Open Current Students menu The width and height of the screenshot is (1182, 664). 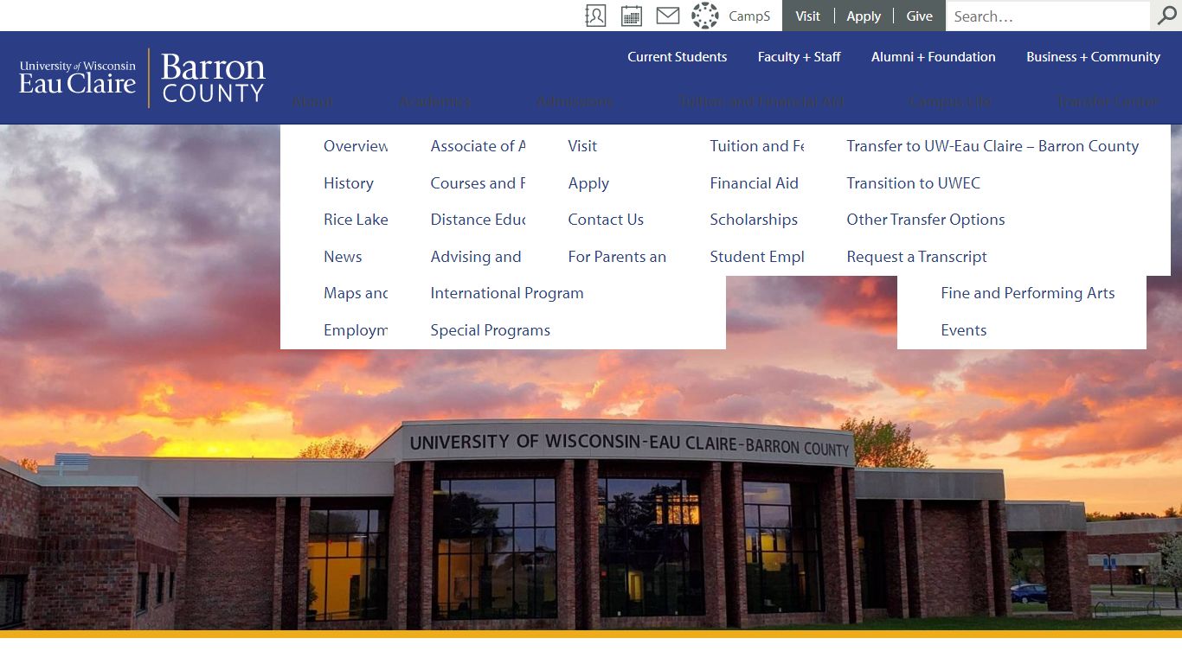pos(677,57)
